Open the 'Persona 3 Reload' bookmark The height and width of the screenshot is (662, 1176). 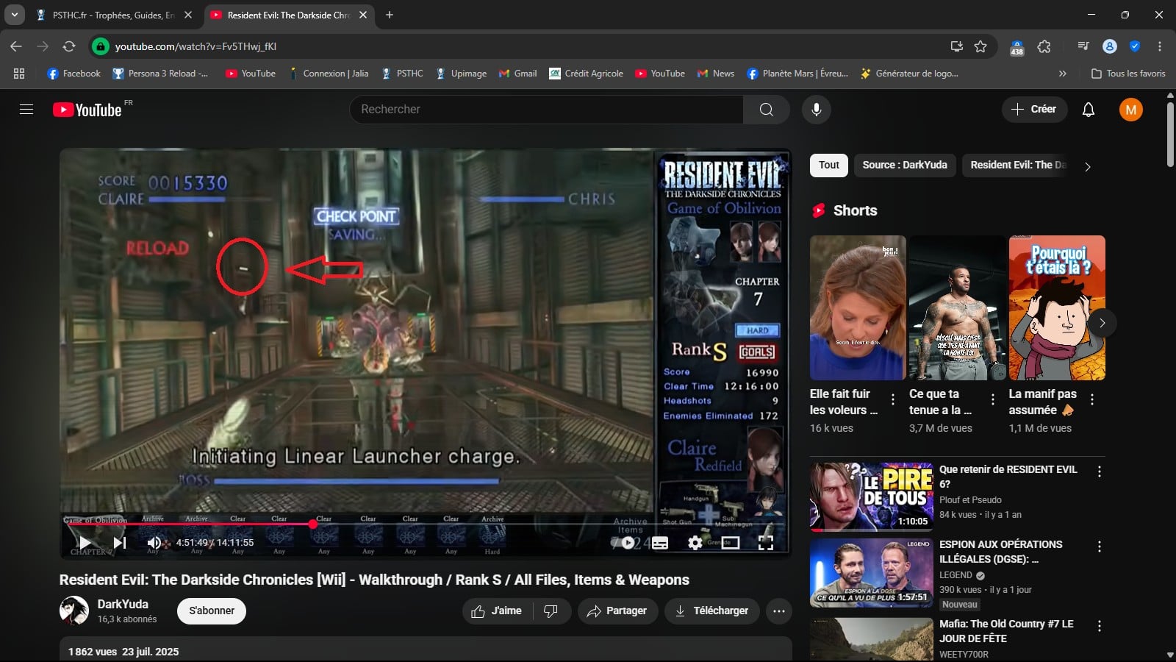click(x=159, y=74)
